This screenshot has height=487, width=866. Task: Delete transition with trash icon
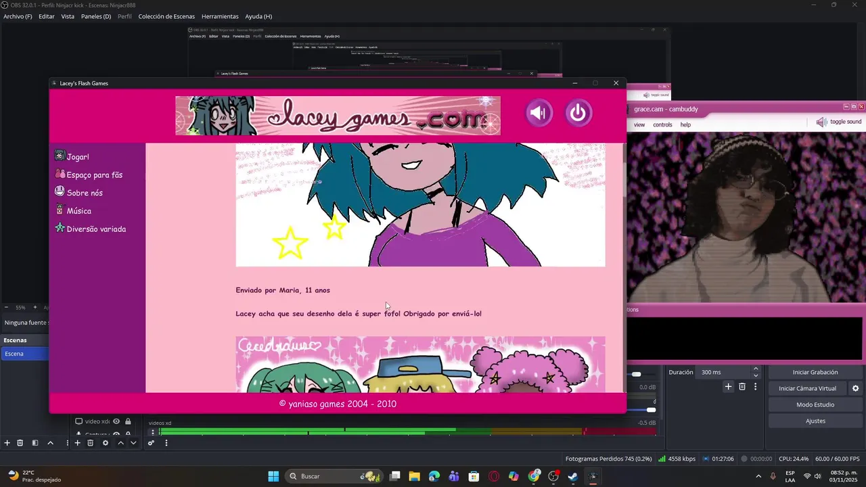(x=742, y=387)
